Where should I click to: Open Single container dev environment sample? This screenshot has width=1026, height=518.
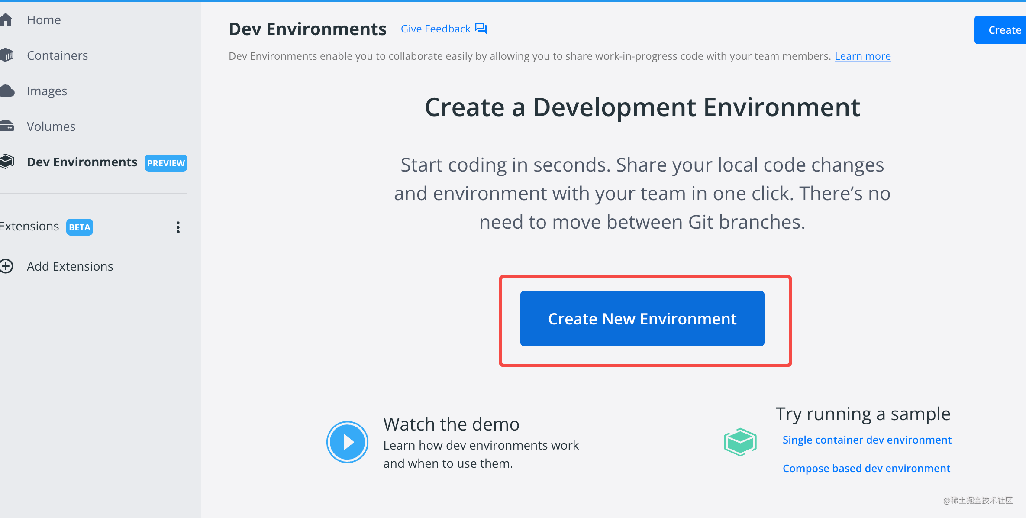pos(867,440)
